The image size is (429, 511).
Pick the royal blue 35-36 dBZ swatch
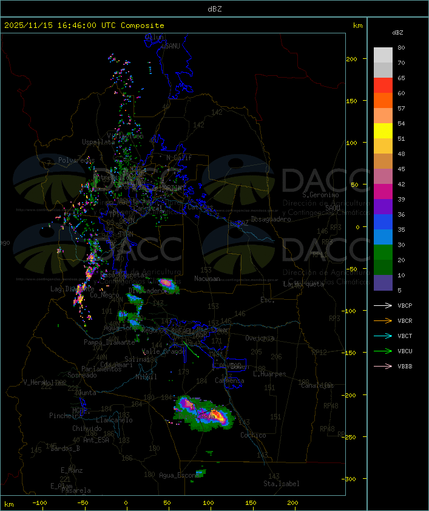click(x=383, y=222)
